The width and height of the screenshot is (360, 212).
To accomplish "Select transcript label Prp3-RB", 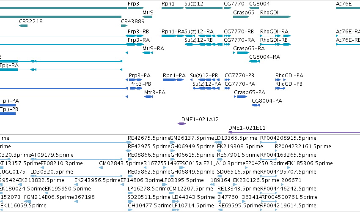I will [138, 32].
